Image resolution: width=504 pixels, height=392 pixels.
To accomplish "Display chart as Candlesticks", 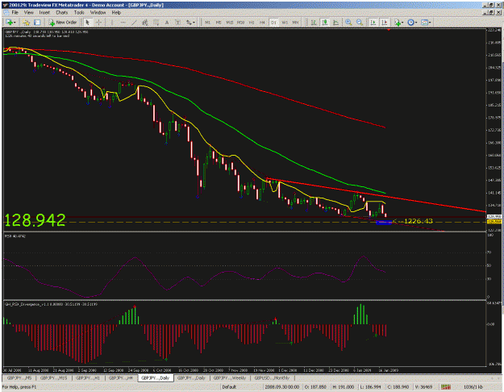I will [x=325, y=23].
